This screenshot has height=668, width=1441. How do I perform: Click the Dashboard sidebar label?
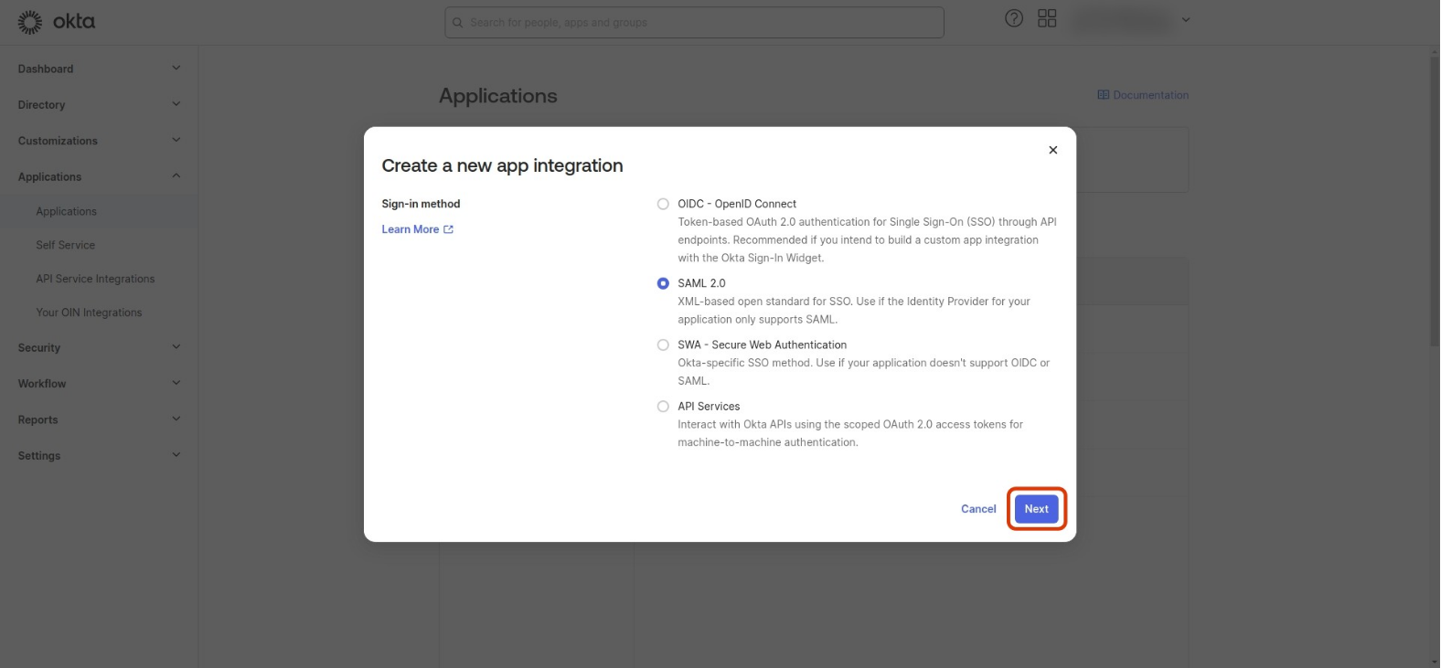click(x=46, y=69)
